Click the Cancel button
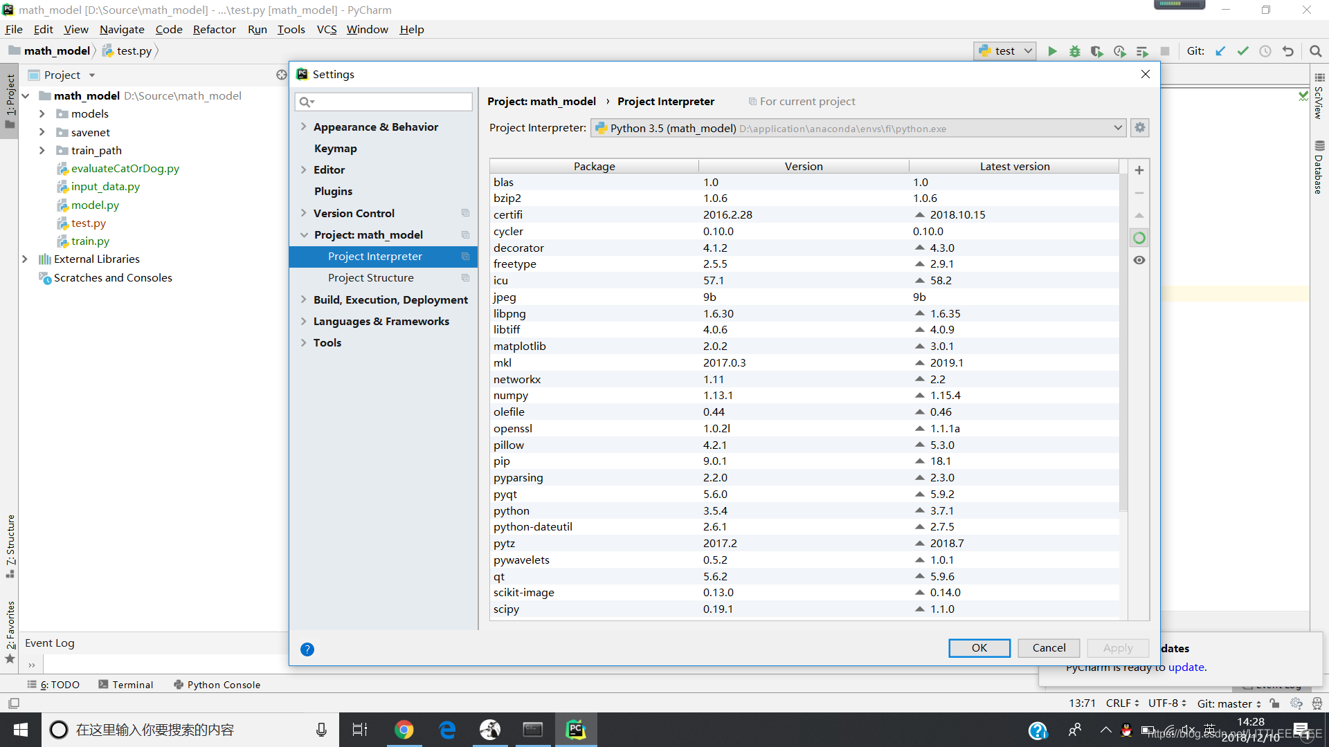 (1049, 648)
